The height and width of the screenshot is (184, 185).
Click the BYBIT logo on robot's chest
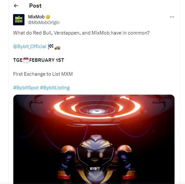click(95, 168)
